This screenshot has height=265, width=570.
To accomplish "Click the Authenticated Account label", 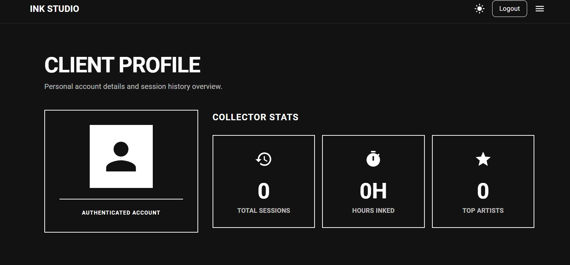I will coord(121,213).
